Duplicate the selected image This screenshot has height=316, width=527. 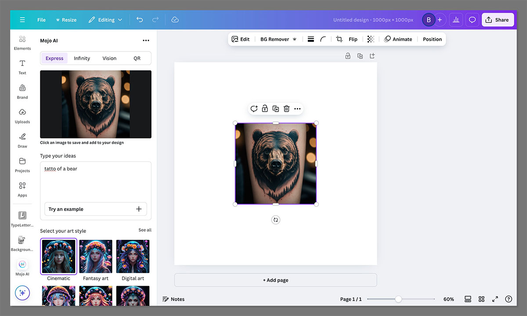pos(275,109)
